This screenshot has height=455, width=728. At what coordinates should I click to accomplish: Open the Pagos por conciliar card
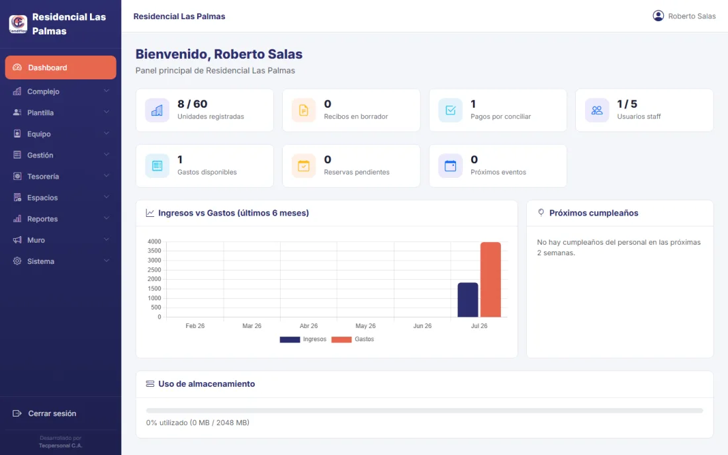tap(498, 110)
